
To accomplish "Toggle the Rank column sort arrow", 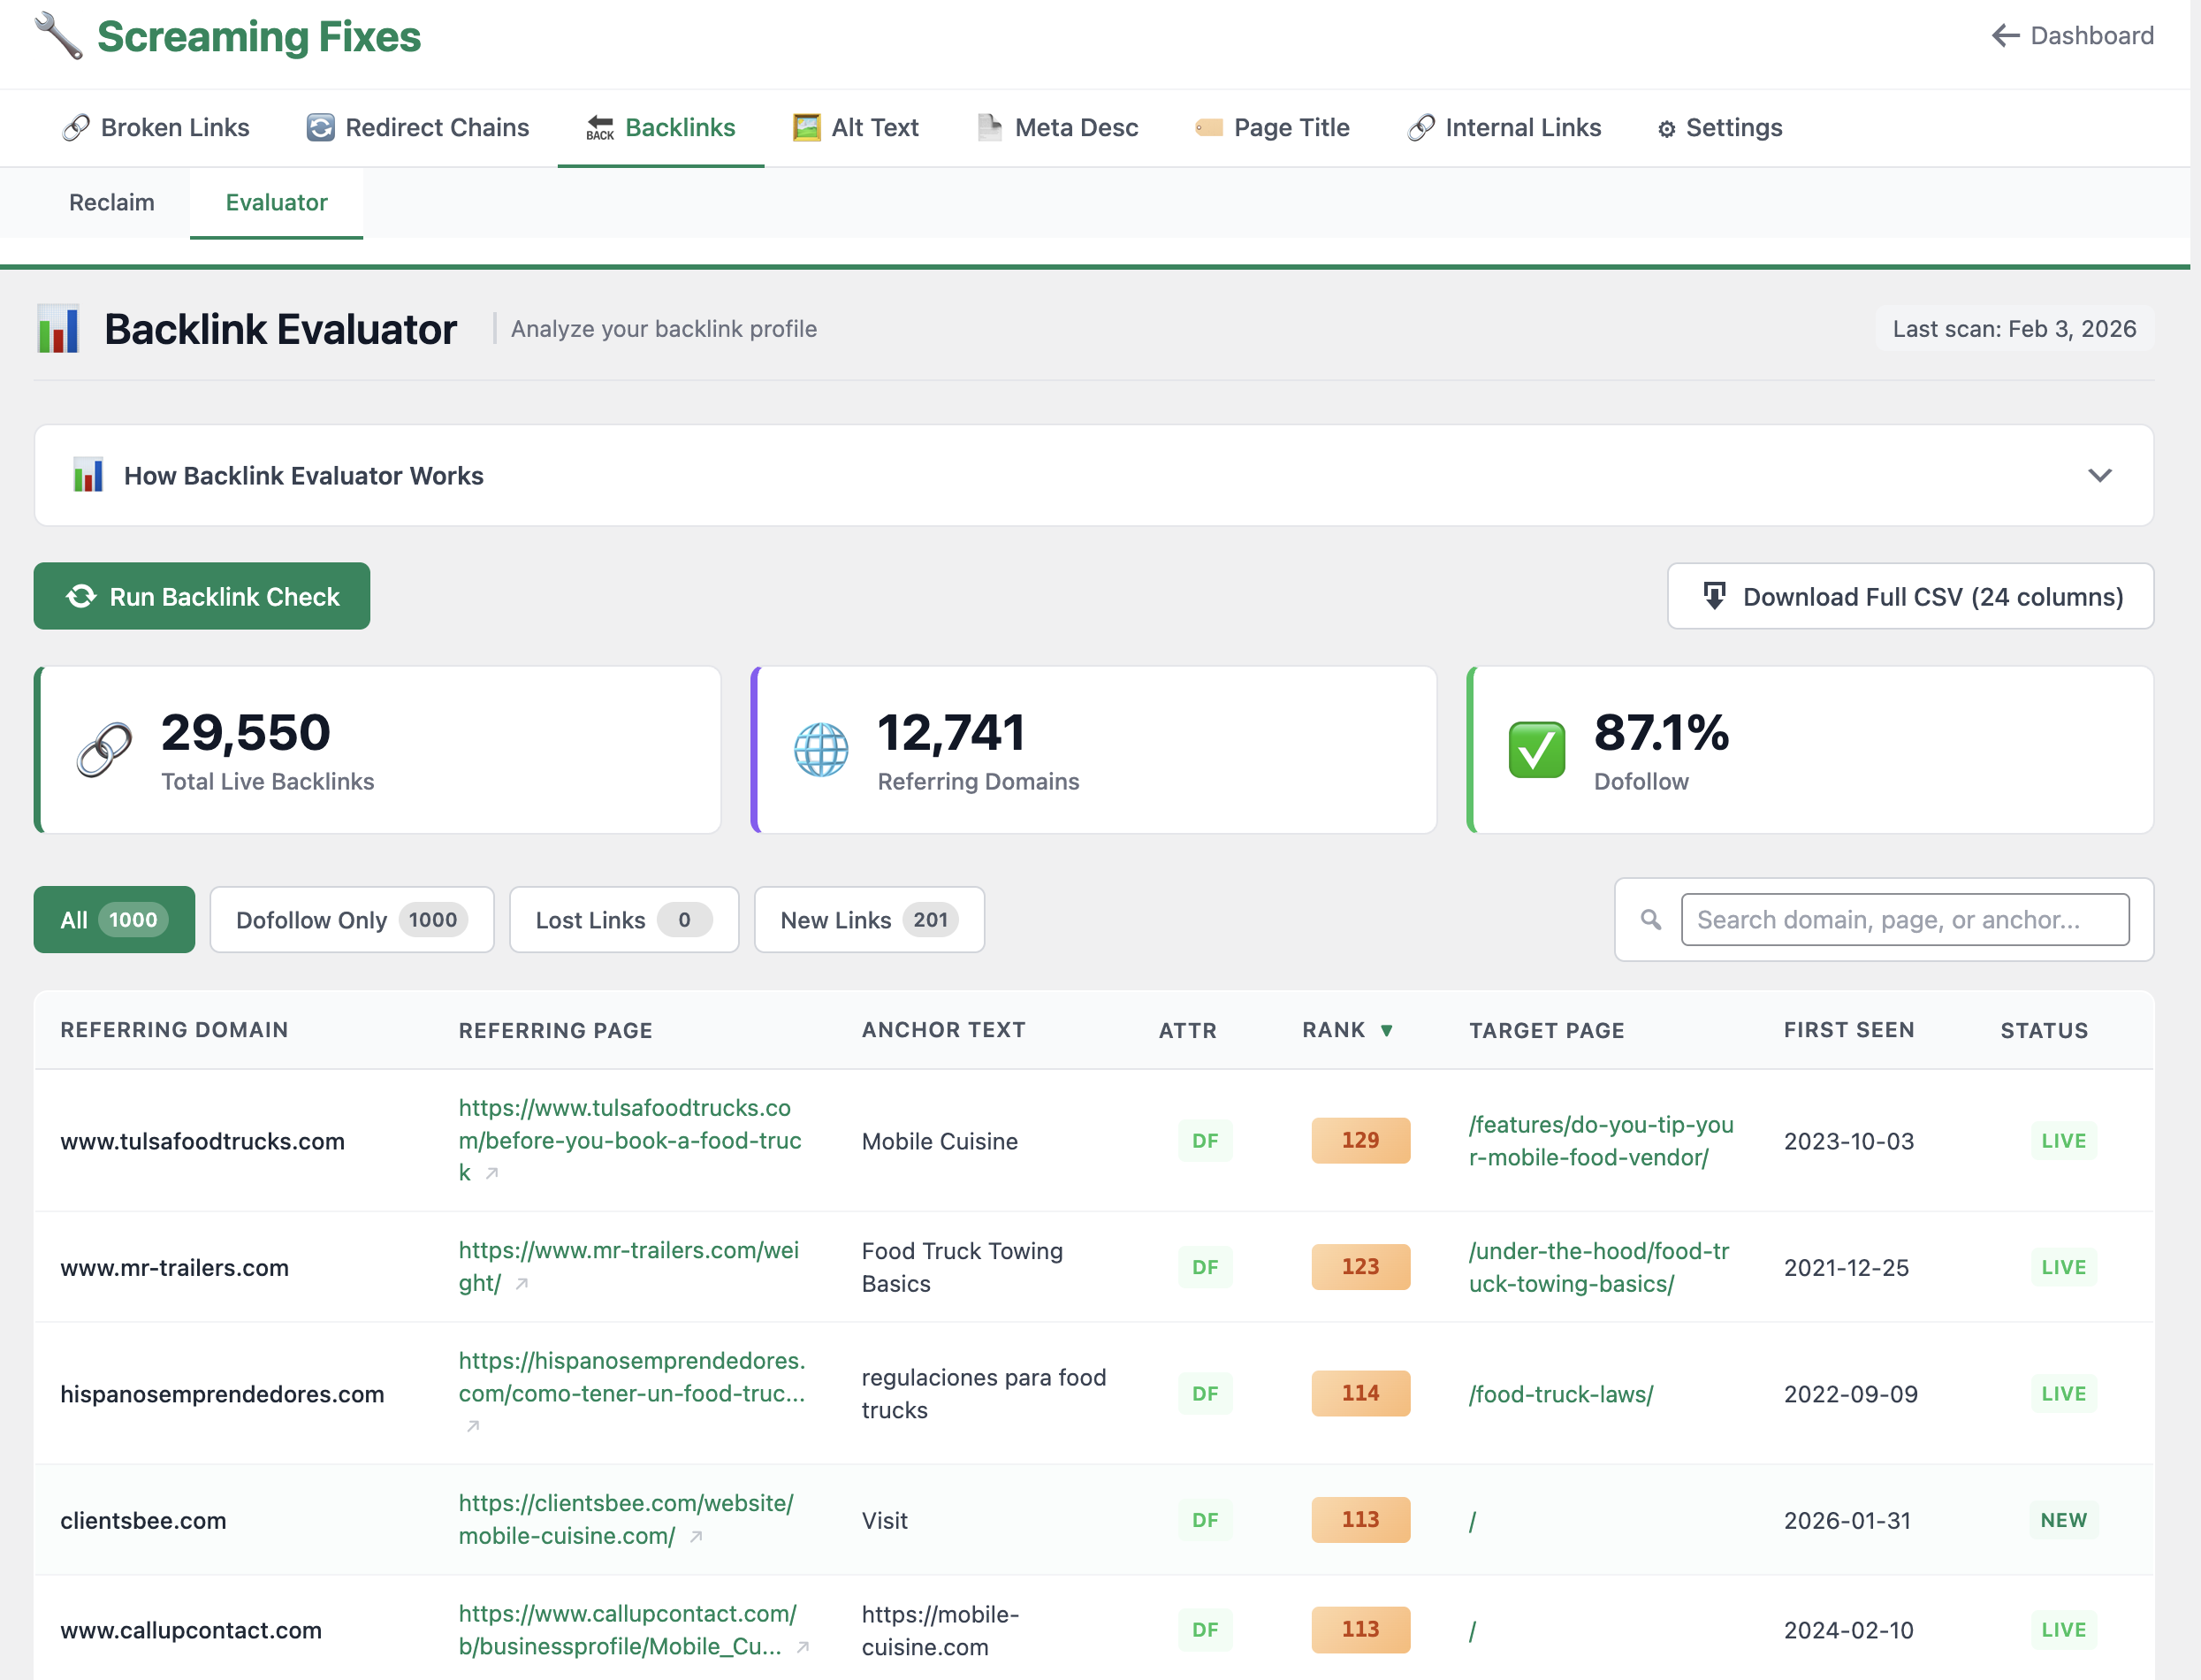I will tap(1388, 1029).
